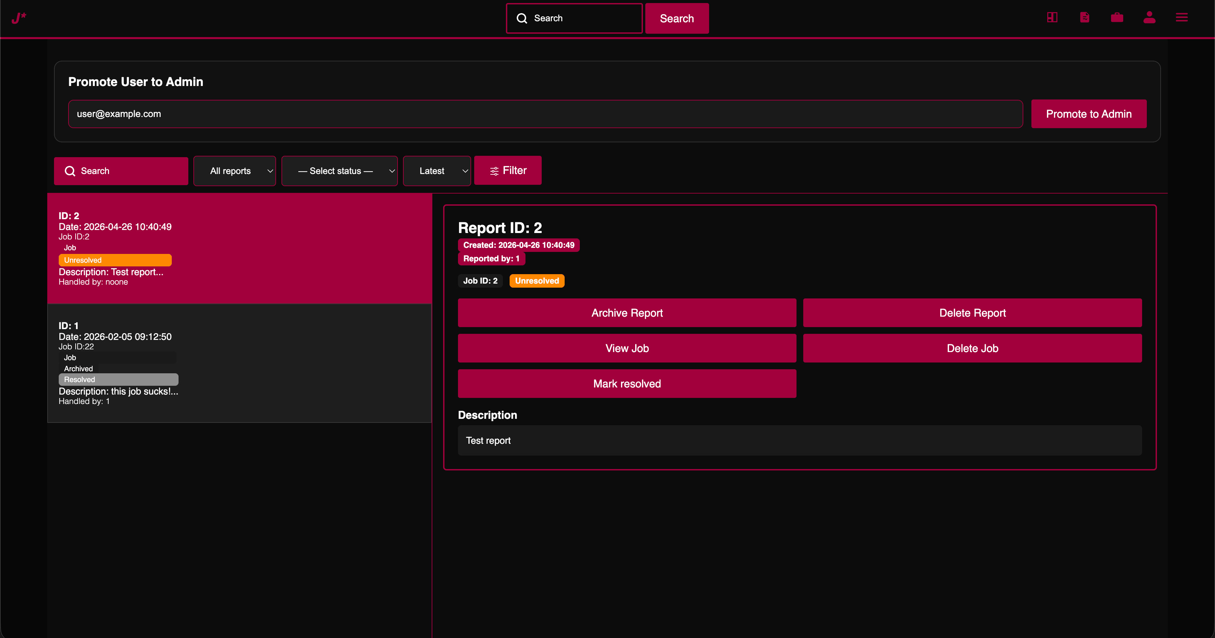Click the magnifier icon in the reports search
Screen dimensions: 1215x638
click(70, 171)
